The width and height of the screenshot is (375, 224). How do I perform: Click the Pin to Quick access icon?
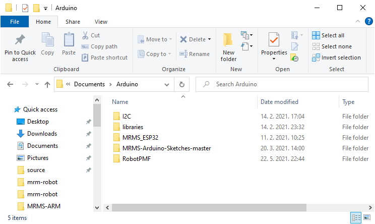(20, 40)
